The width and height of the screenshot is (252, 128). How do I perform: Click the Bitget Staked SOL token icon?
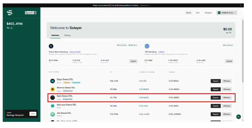point(52,81)
